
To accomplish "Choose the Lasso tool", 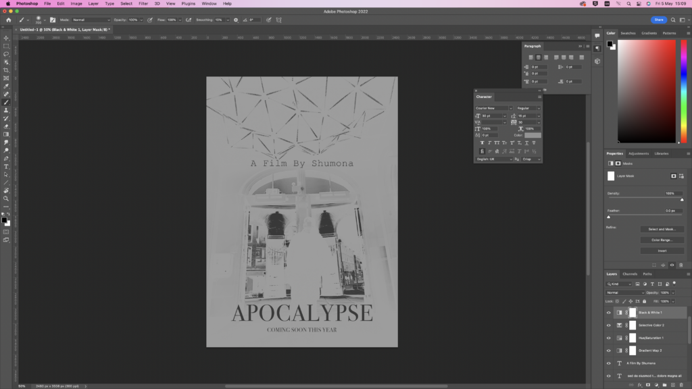I will click(x=6, y=54).
